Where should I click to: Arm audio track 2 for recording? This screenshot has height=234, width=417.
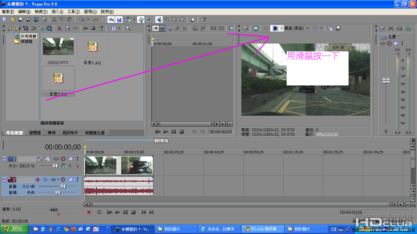tap(38, 180)
